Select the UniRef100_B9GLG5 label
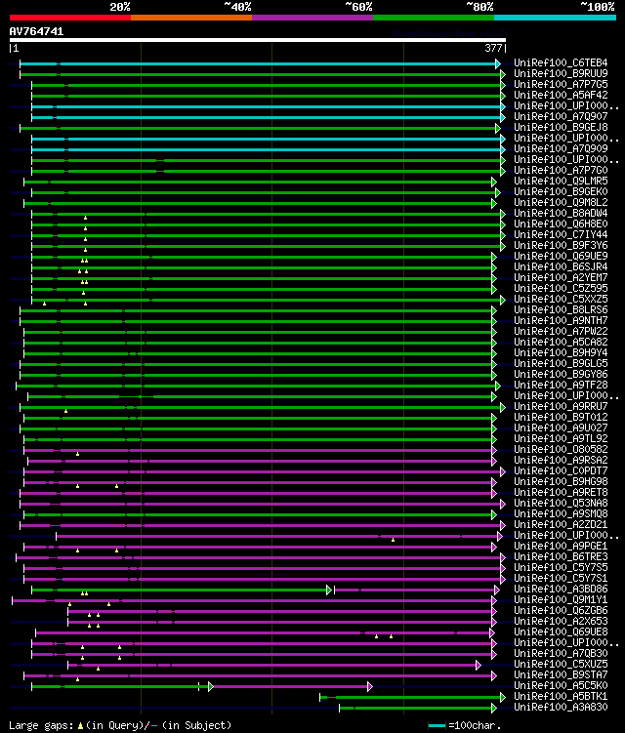 561,364
